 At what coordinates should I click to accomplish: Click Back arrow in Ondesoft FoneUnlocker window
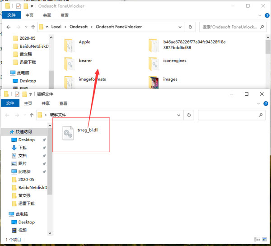click(x=8, y=27)
